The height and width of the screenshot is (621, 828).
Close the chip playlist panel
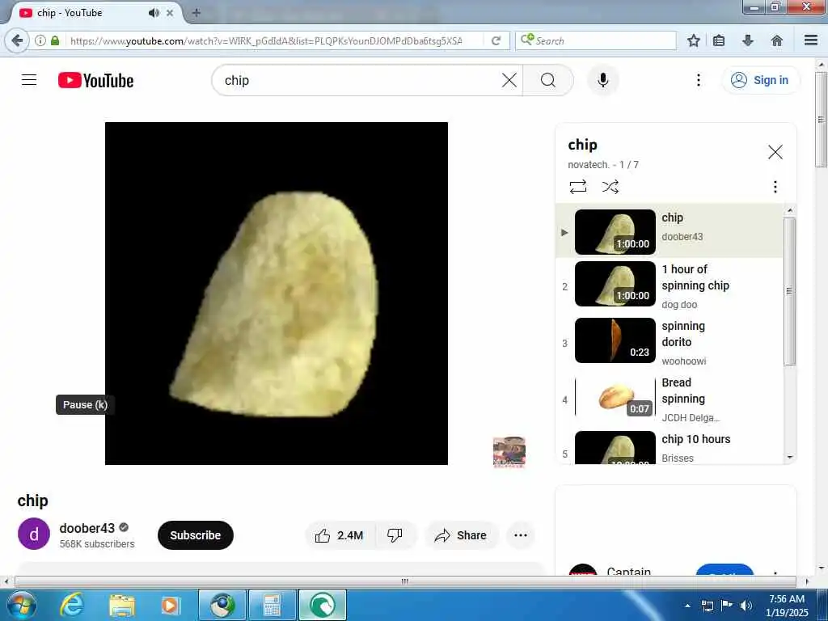(x=775, y=152)
